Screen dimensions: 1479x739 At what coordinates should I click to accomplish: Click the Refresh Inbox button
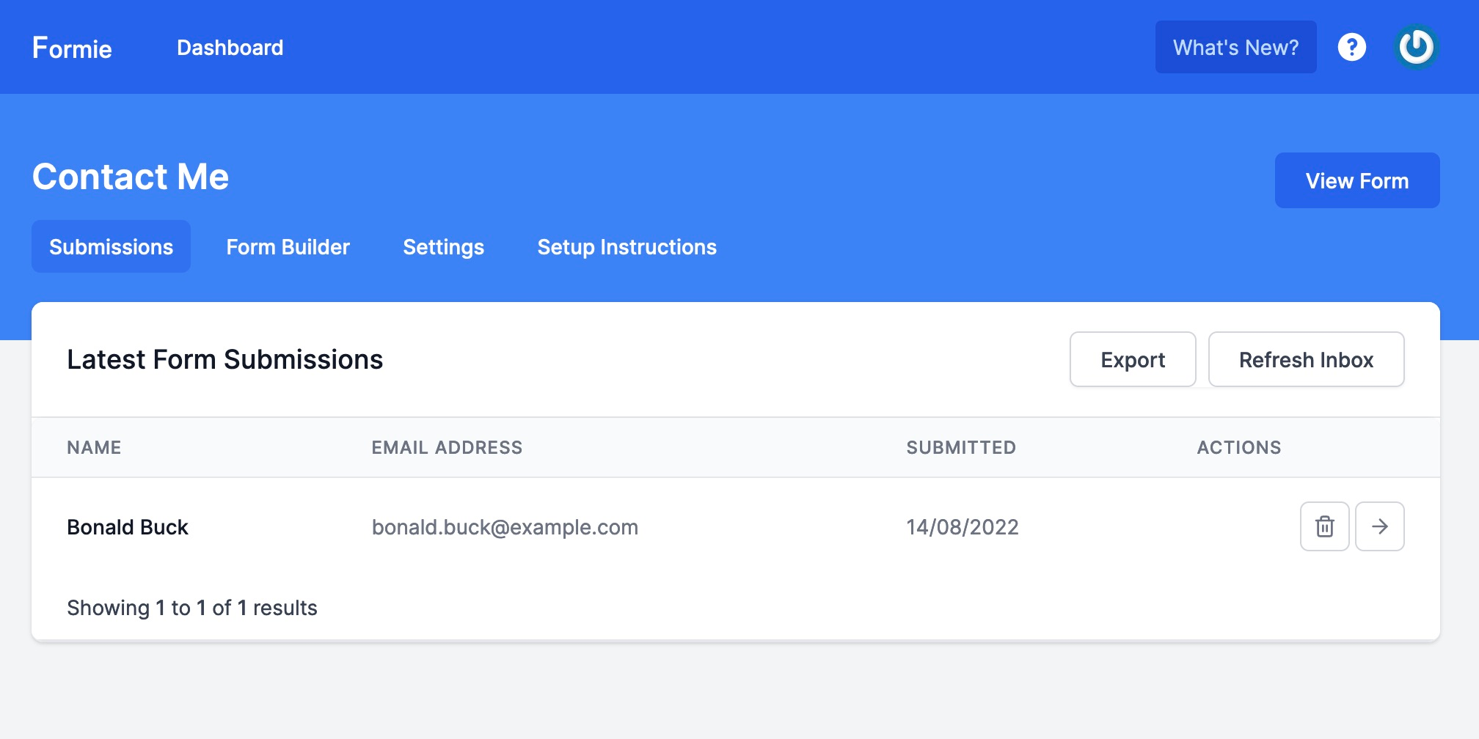click(1306, 359)
